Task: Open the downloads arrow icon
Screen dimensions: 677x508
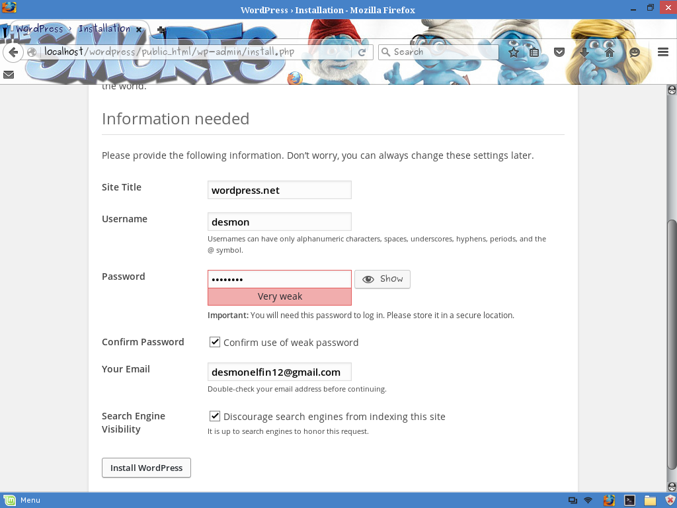Action: [584, 53]
